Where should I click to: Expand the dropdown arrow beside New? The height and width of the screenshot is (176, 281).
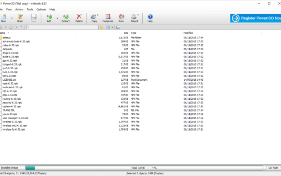tap(12, 18)
